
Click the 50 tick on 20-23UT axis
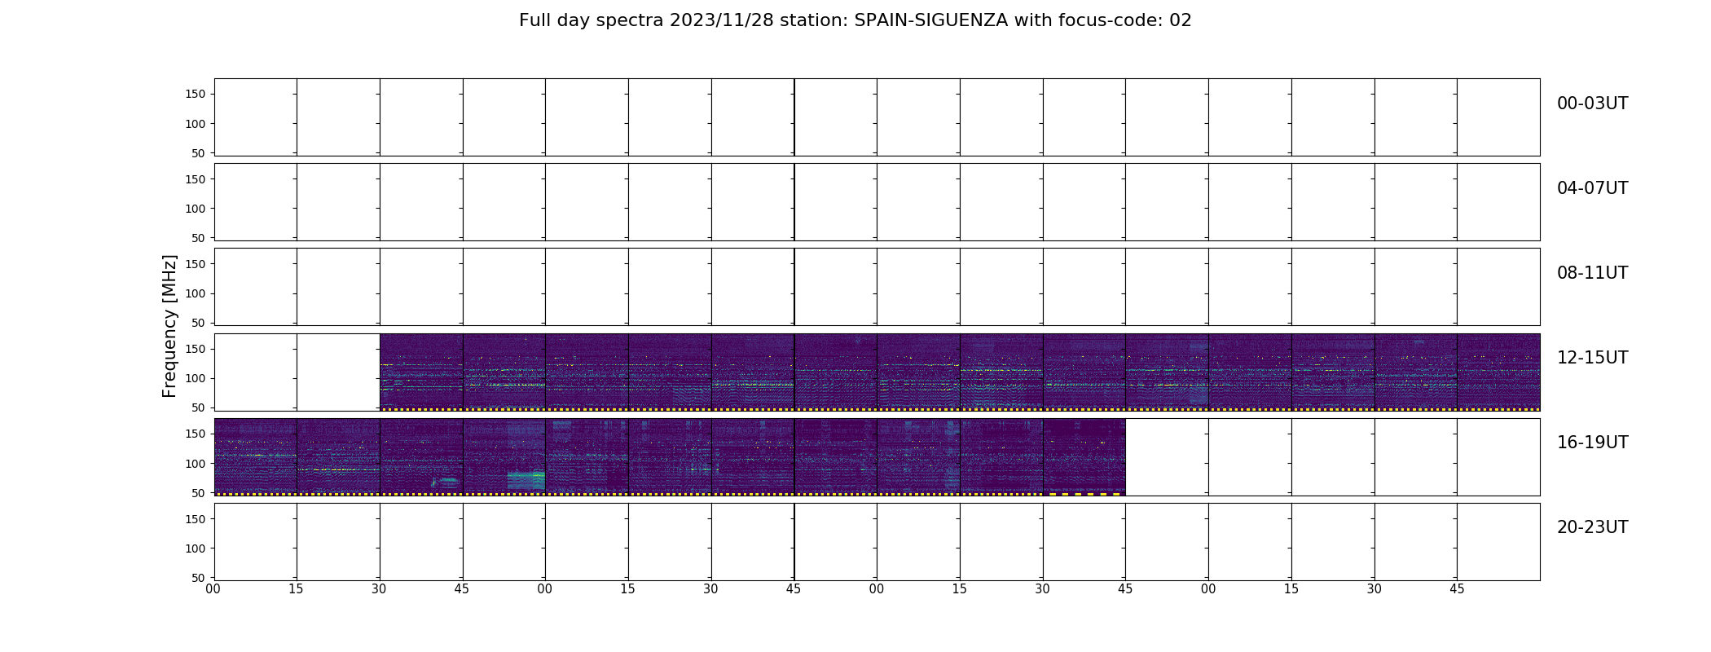(198, 578)
